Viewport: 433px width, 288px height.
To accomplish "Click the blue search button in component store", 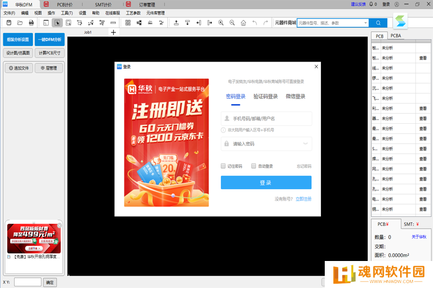I will tap(378, 23).
